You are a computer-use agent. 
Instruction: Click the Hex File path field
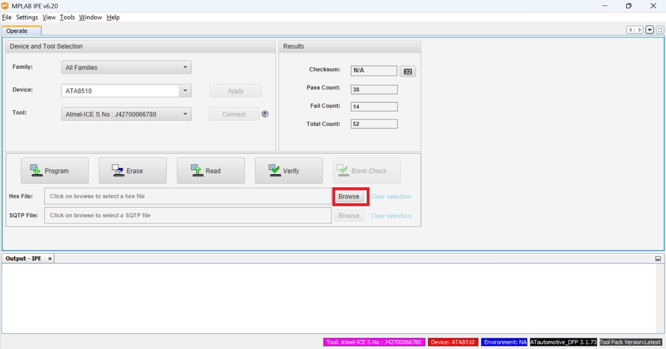188,196
